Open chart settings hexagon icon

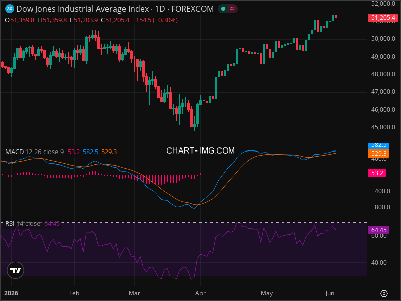tap(384, 293)
